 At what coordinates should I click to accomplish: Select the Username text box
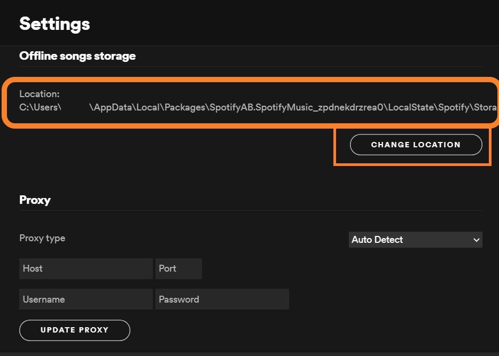coord(86,299)
